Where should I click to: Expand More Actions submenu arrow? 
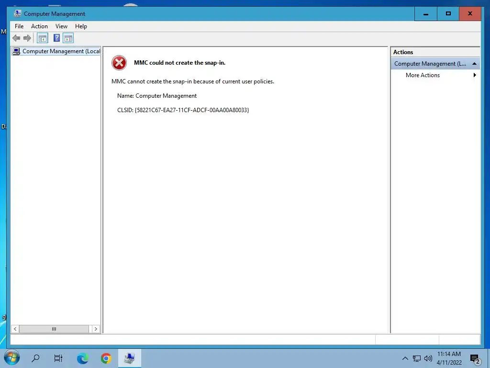pyautogui.click(x=475, y=75)
